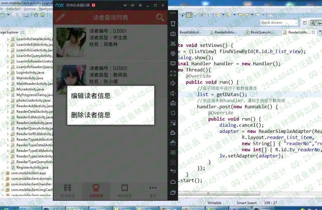The width and height of the screenshot is (322, 210).
Task: Tap 读者管理 bottom tab in app
Action: (x=96, y=191)
